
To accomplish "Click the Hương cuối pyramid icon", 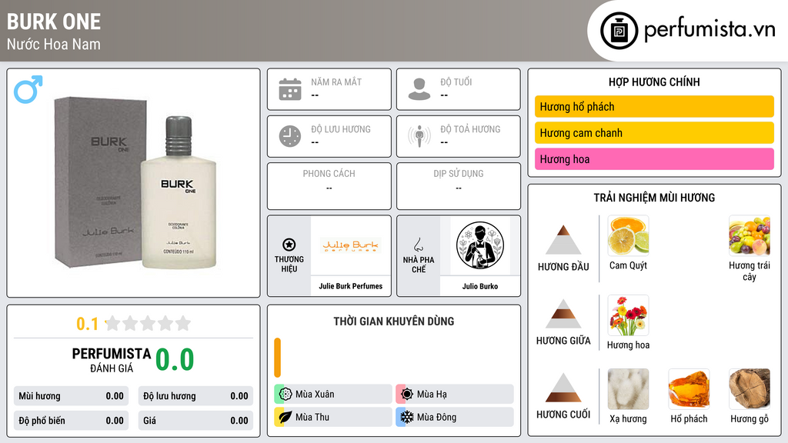I will [563, 388].
